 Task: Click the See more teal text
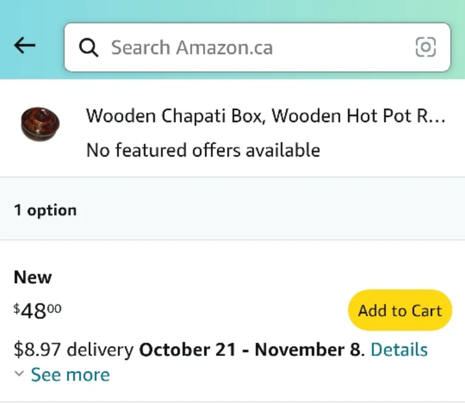pyautogui.click(x=70, y=374)
